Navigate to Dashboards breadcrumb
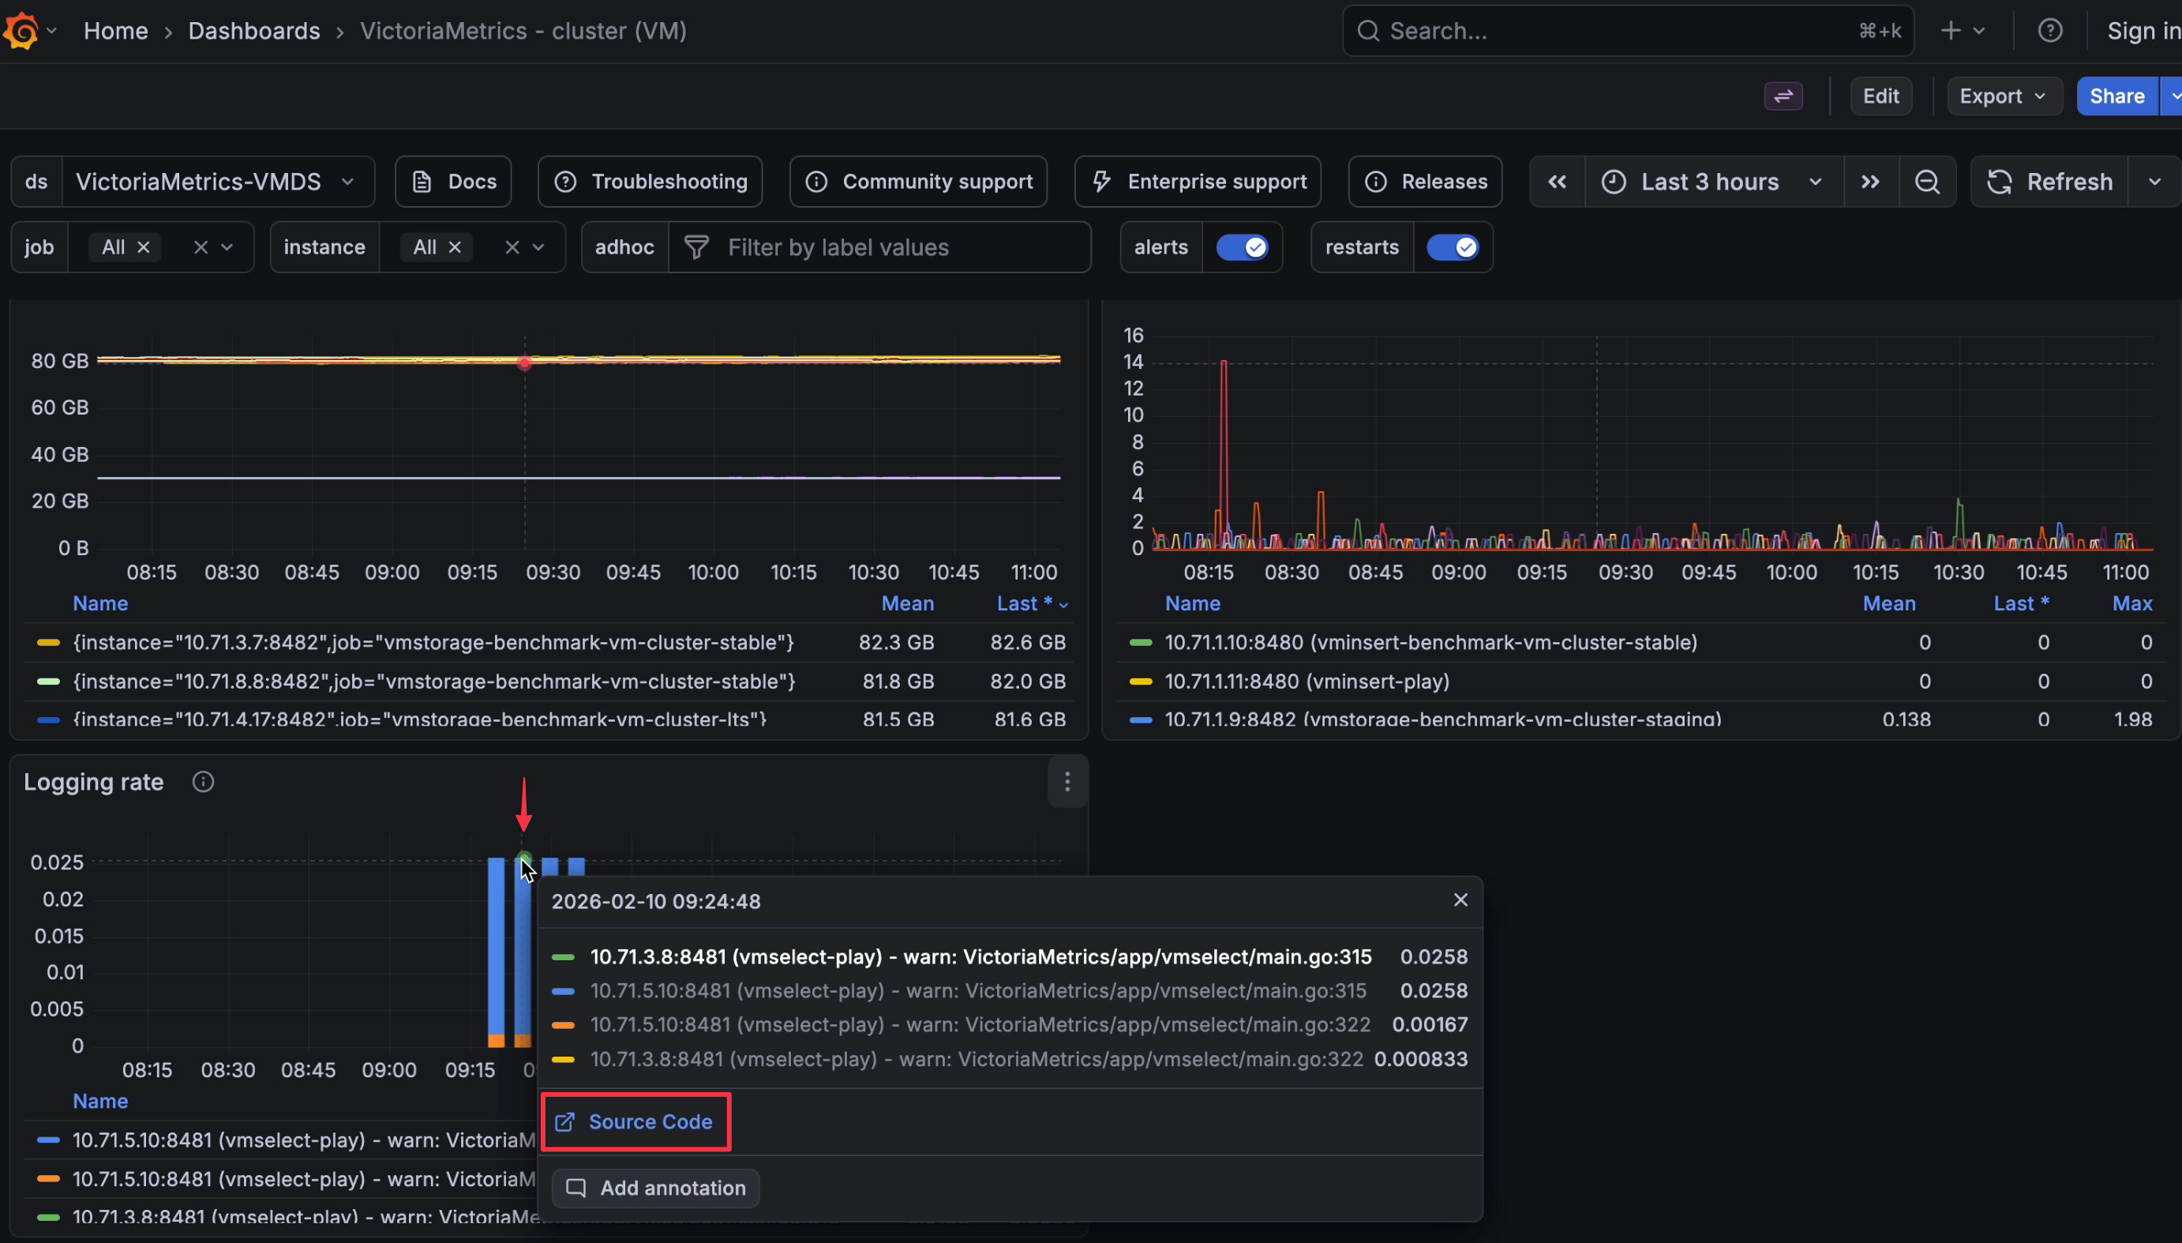This screenshot has width=2182, height=1243. [254, 31]
